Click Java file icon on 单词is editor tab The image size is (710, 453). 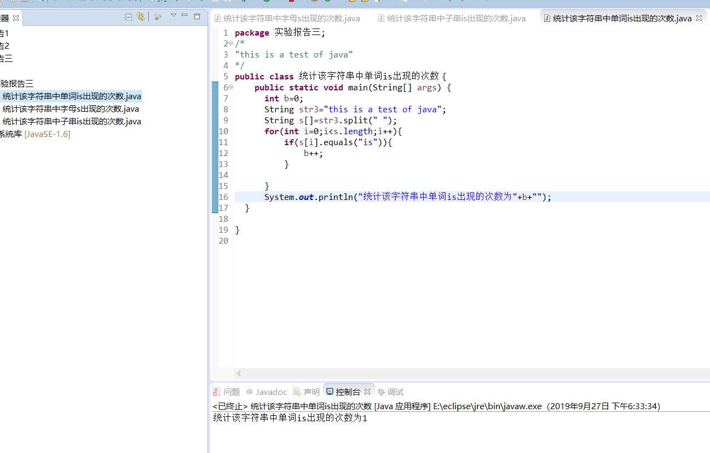547,19
